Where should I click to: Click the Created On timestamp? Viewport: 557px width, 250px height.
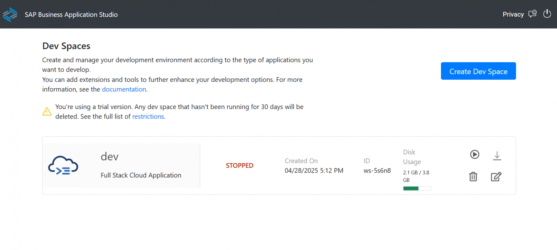pyautogui.click(x=314, y=170)
